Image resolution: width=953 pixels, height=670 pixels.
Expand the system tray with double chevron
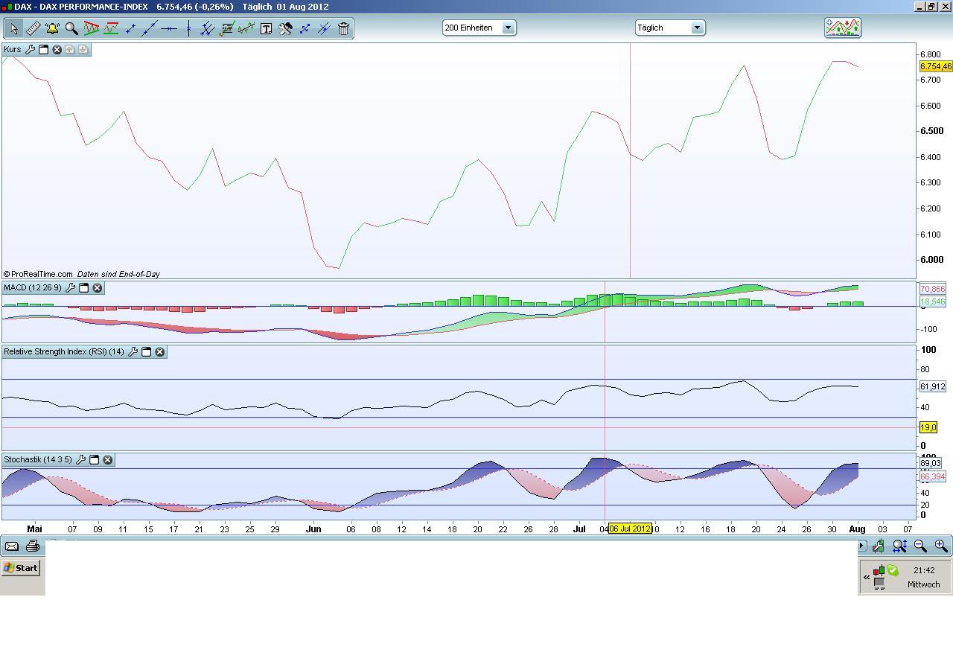tap(867, 577)
